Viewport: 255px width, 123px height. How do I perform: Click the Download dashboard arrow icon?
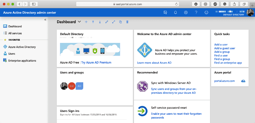[x=100, y=22]
